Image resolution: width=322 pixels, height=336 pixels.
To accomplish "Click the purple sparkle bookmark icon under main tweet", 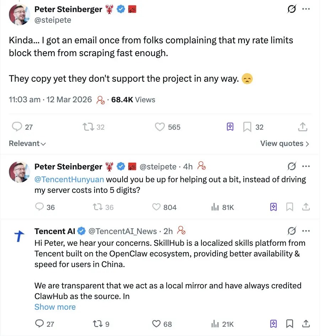I will click(230, 127).
